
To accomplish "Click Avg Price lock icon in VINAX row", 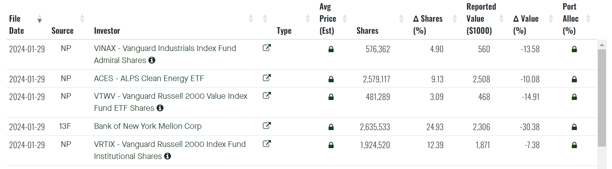I will (331, 49).
